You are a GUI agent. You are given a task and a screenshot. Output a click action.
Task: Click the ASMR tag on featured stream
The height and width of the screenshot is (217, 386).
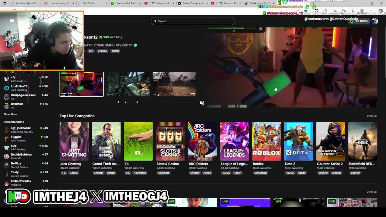(x=115, y=51)
